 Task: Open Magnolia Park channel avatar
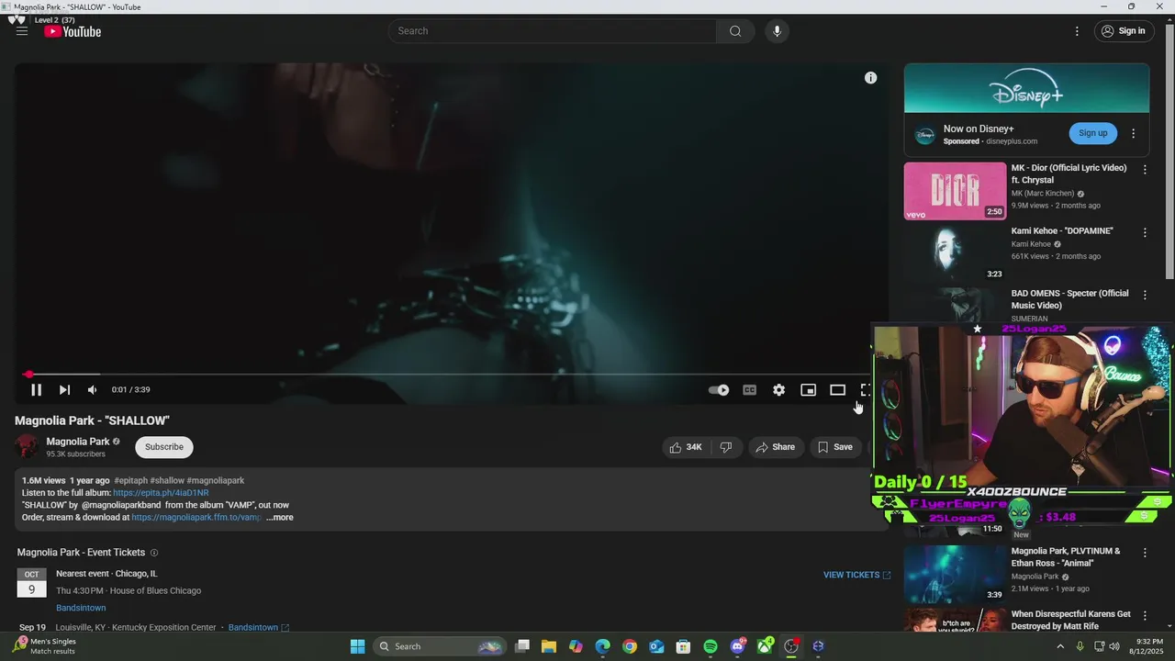click(x=27, y=447)
